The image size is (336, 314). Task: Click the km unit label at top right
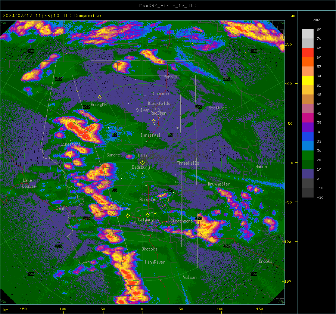pyautogui.click(x=292, y=16)
